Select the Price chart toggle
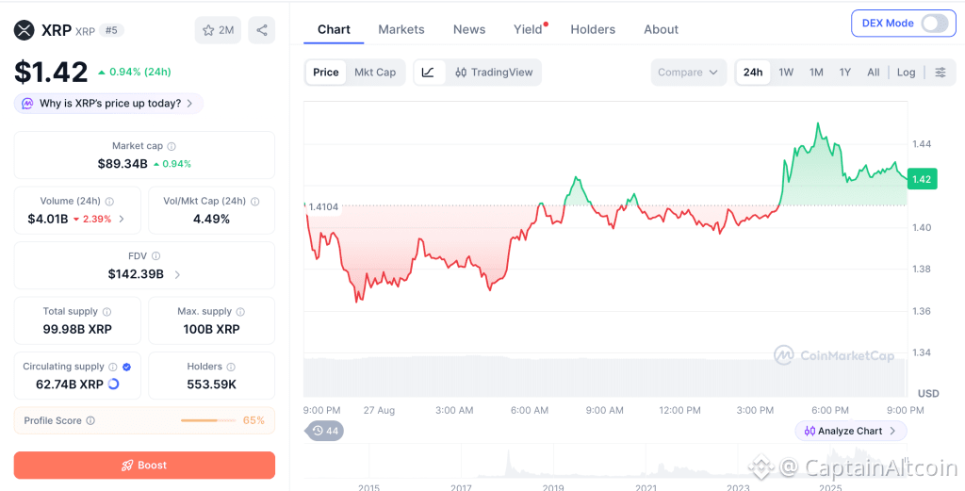This screenshot has height=491, width=965. [325, 72]
